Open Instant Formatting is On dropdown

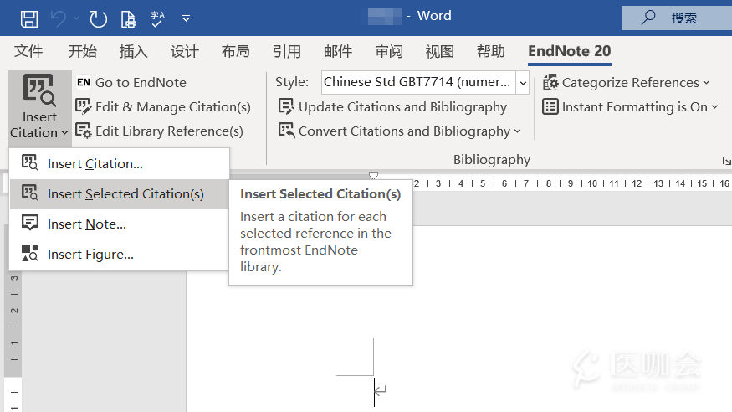(630, 107)
